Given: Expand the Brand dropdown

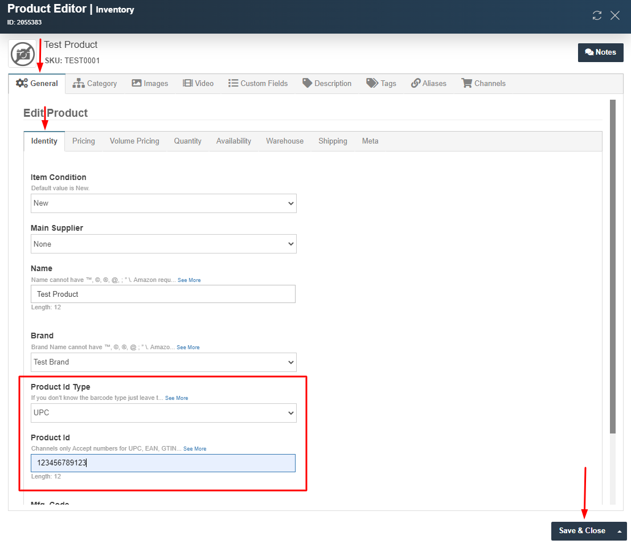Looking at the screenshot, I should tap(163, 362).
